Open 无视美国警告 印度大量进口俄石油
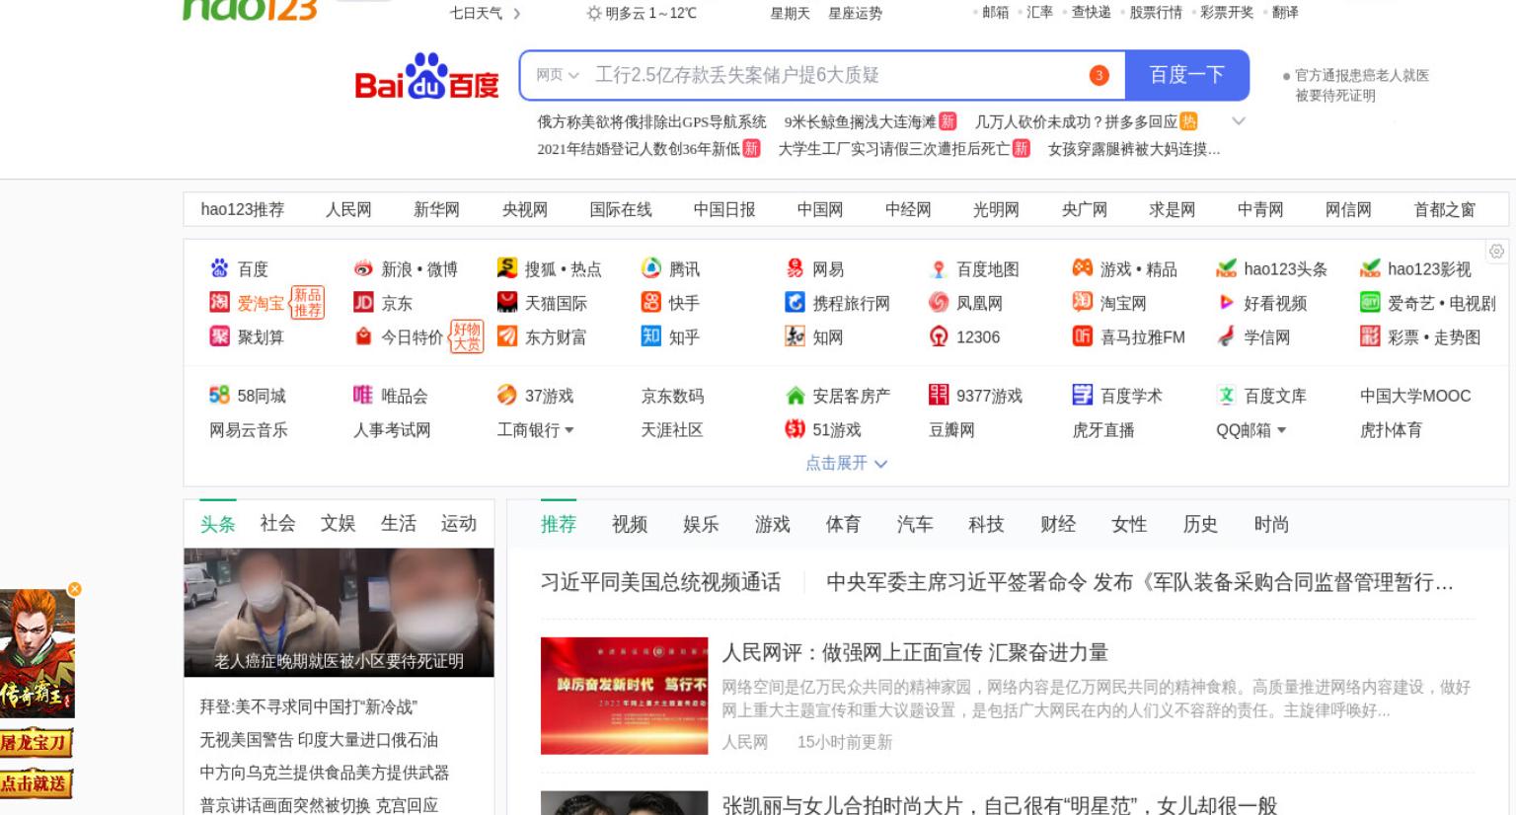The width and height of the screenshot is (1516, 815). pyautogui.click(x=319, y=739)
